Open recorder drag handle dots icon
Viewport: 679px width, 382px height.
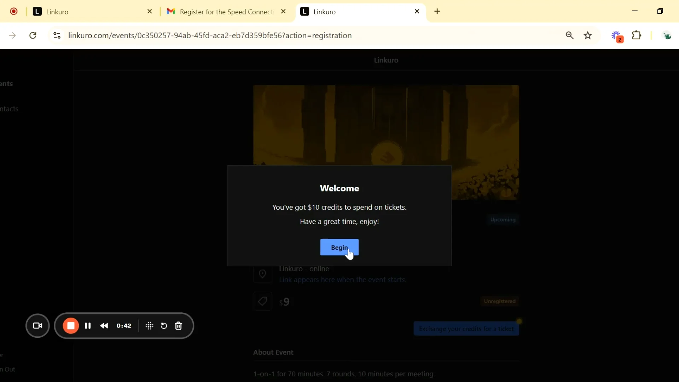pos(149,326)
